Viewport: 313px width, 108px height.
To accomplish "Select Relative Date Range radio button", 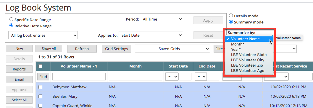I will (x=11, y=26).
